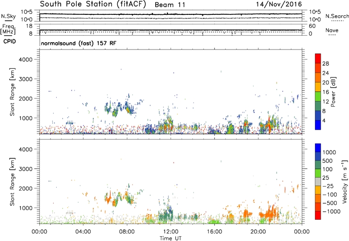The image size is (349, 241).
Task: Click normalsound (fast) 157 RF text
Action: pyautogui.click(x=79, y=43)
